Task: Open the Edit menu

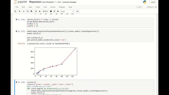Action: pyautogui.click(x=23, y=7)
